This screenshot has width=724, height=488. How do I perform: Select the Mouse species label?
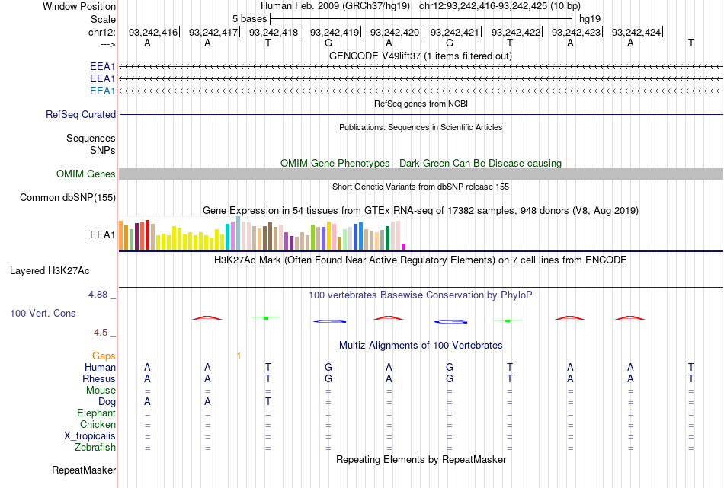coord(101,391)
